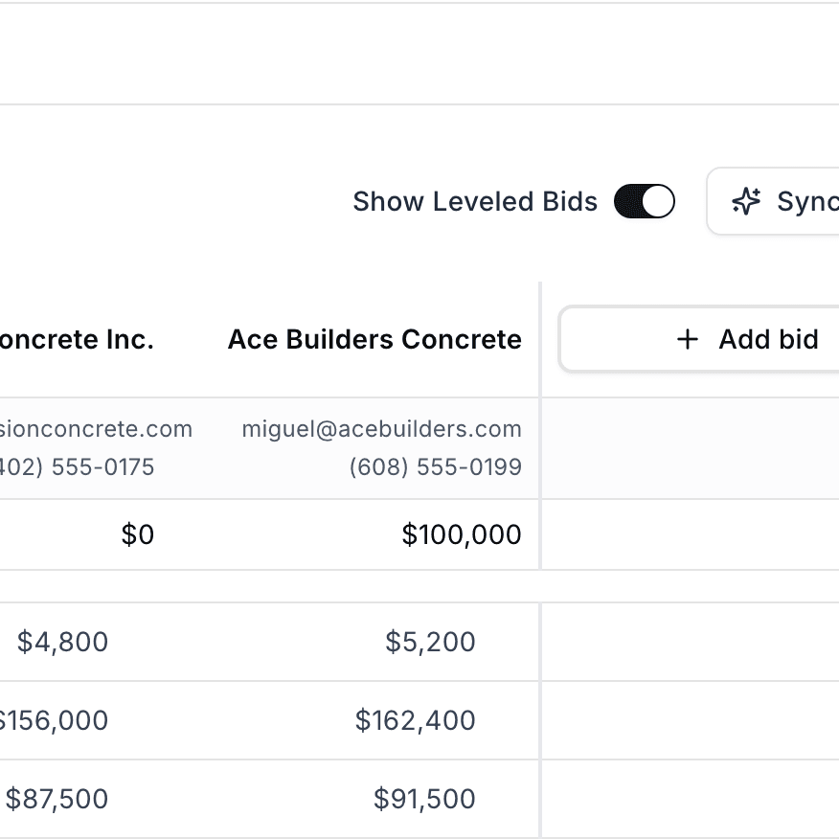Select the partially visible Concrete Inc. header
839x839 pixels.
tap(77, 339)
